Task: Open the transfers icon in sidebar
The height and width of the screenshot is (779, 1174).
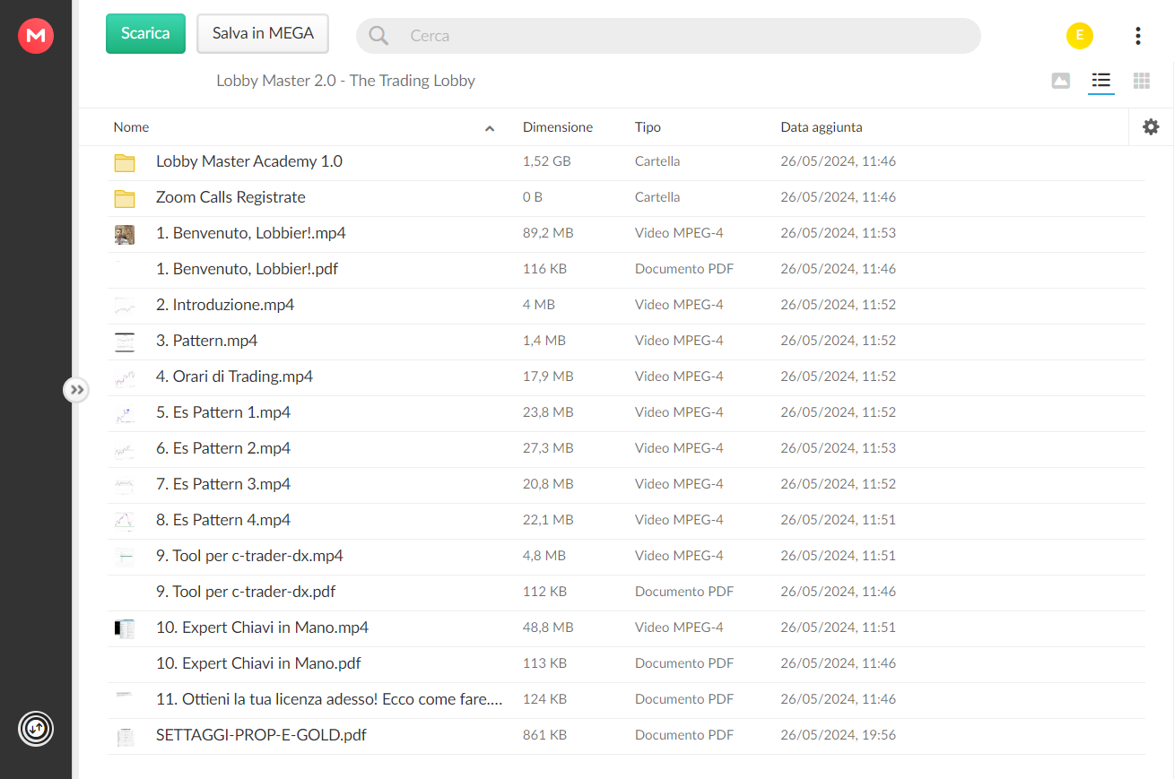Action: (x=36, y=728)
